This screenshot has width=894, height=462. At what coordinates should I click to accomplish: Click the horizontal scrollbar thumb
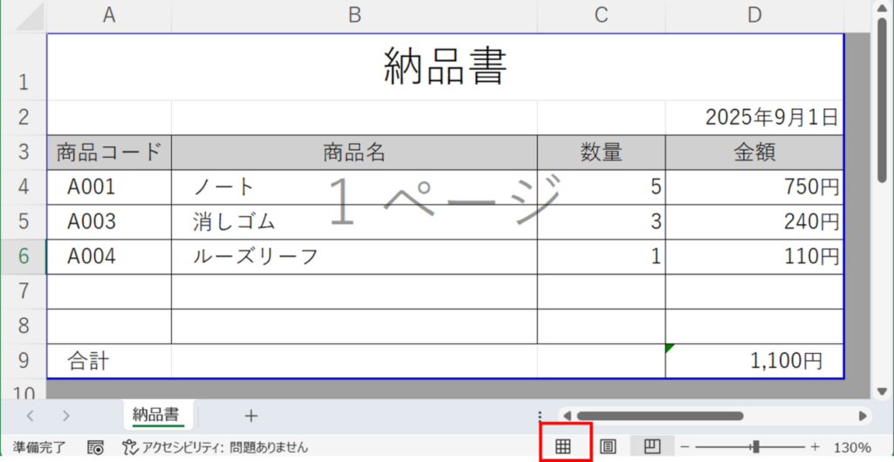(x=660, y=416)
